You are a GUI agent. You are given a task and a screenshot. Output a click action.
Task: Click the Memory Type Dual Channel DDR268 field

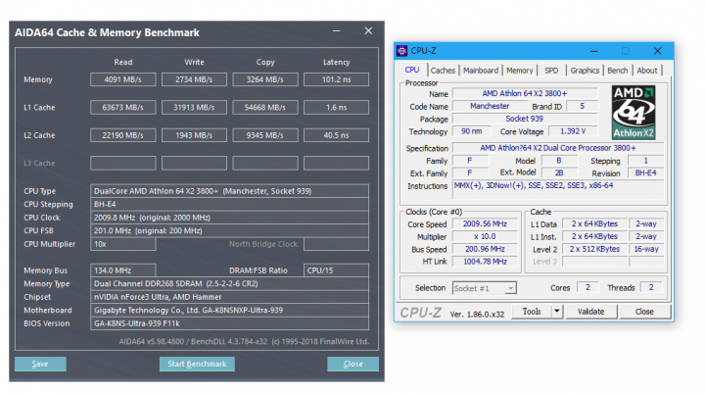pyautogui.click(x=229, y=283)
